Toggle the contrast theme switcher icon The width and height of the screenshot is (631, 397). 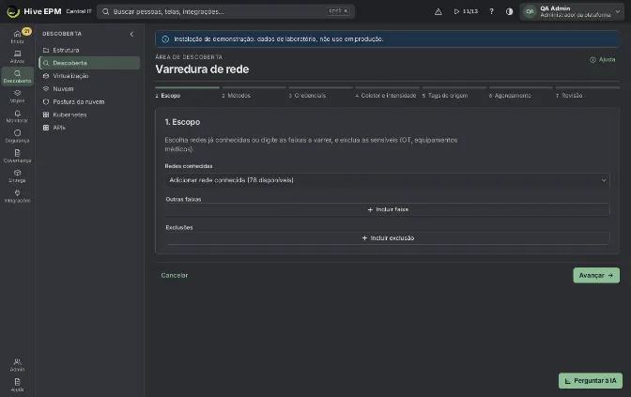[510, 11]
